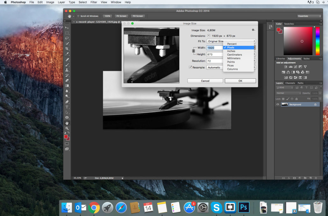
Task: Uncheck the Resample checkbox
Action: [x=190, y=67]
